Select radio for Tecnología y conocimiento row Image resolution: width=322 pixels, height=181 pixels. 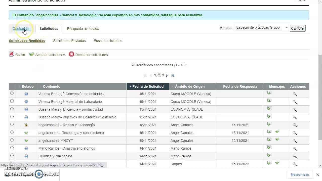coord(12,132)
